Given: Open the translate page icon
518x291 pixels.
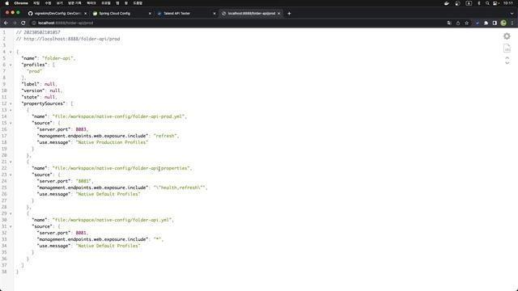Looking at the screenshot, I should (449, 23).
